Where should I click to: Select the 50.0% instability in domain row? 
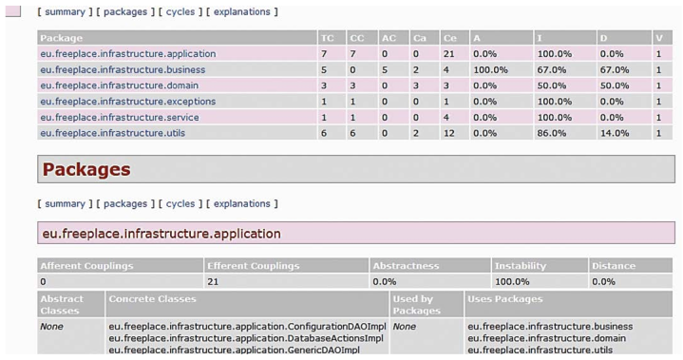coord(552,85)
